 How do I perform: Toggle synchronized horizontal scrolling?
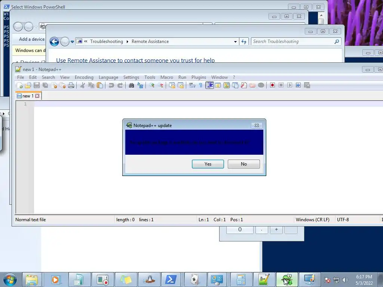click(181, 85)
